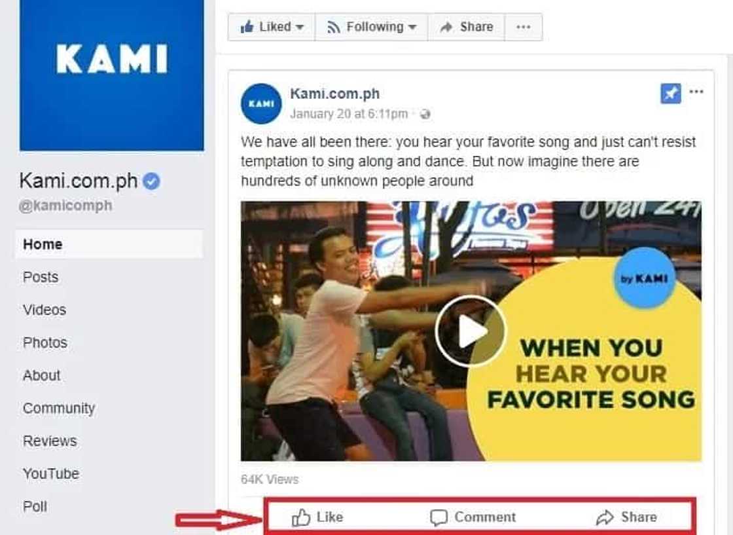Expand the Following dropdown

coord(372,27)
